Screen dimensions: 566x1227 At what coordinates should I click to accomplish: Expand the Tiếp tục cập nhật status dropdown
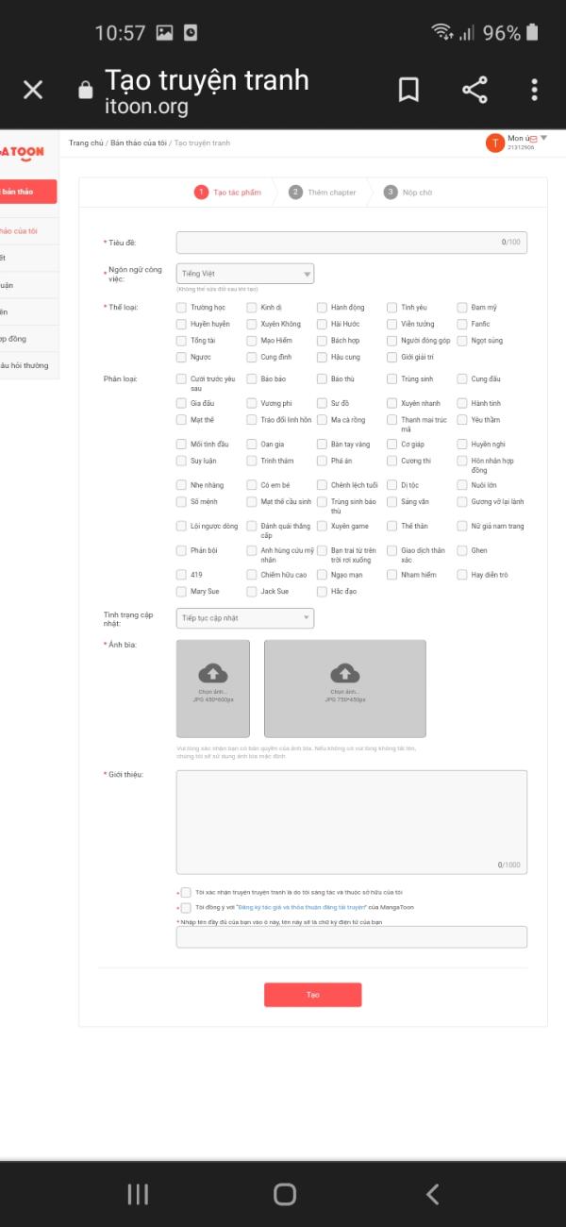[x=244, y=618]
